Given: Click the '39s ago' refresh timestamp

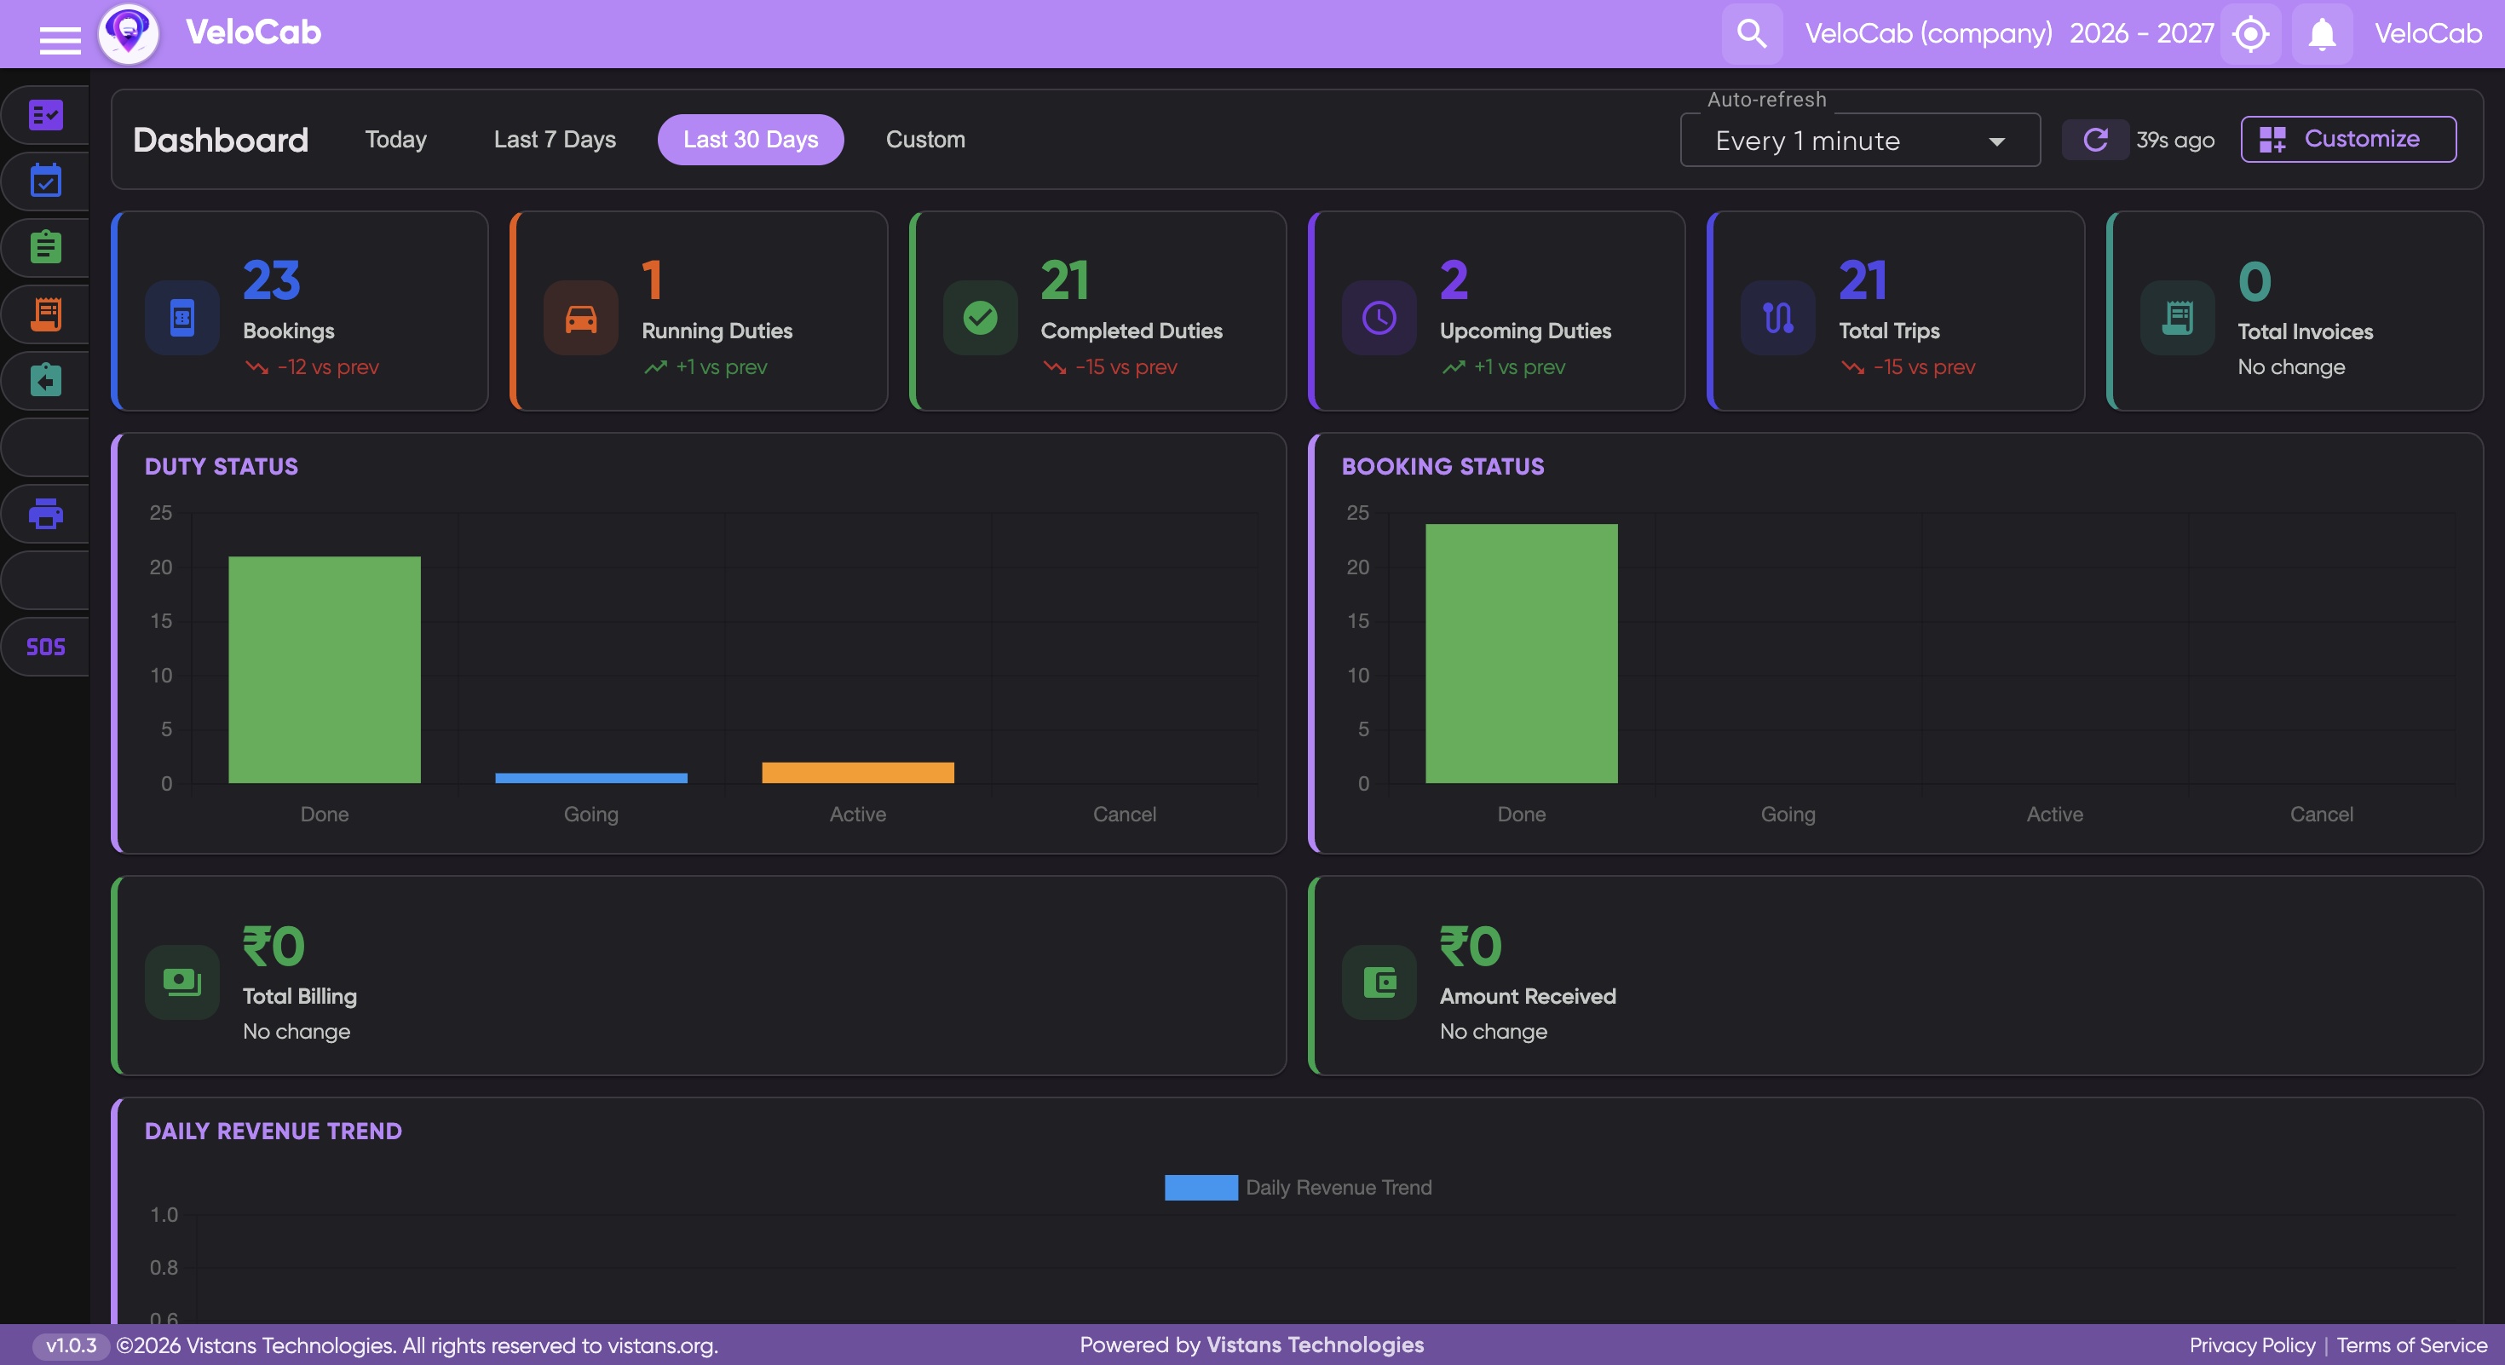Looking at the screenshot, I should point(2175,140).
